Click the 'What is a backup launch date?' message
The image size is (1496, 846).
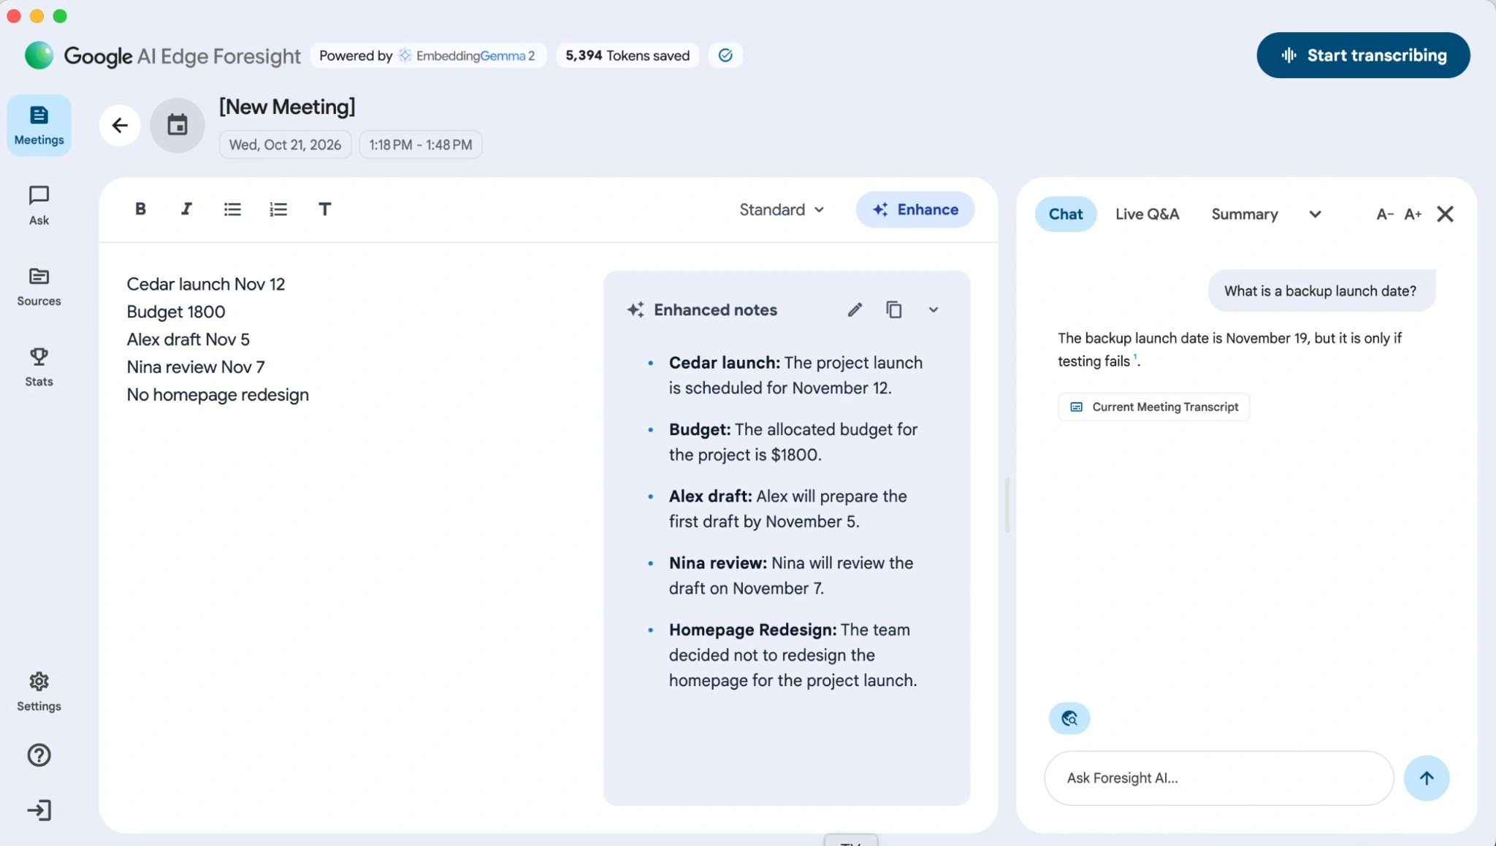click(1321, 291)
